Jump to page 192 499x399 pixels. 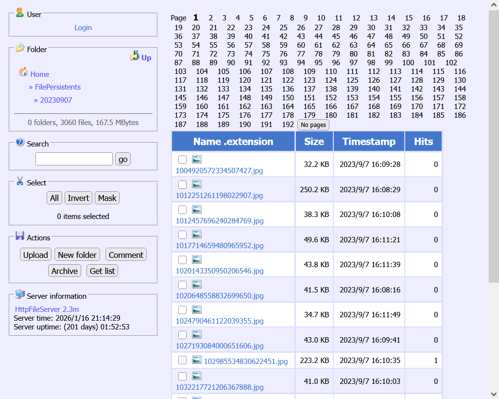pos(288,125)
